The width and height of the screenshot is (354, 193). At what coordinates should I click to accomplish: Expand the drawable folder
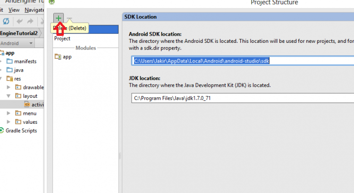click(9, 88)
